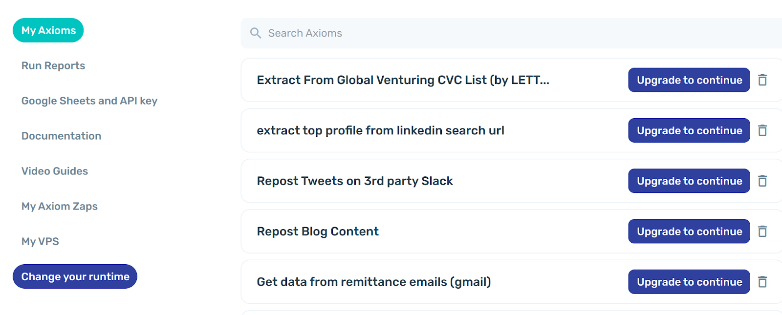Remove the remittance emails (gmail) axiom
Screen dimensions: 782x315
[x=762, y=282]
